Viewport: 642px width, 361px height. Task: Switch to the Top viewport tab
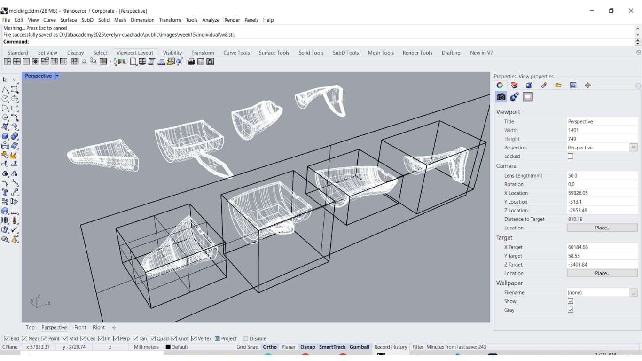click(x=30, y=327)
